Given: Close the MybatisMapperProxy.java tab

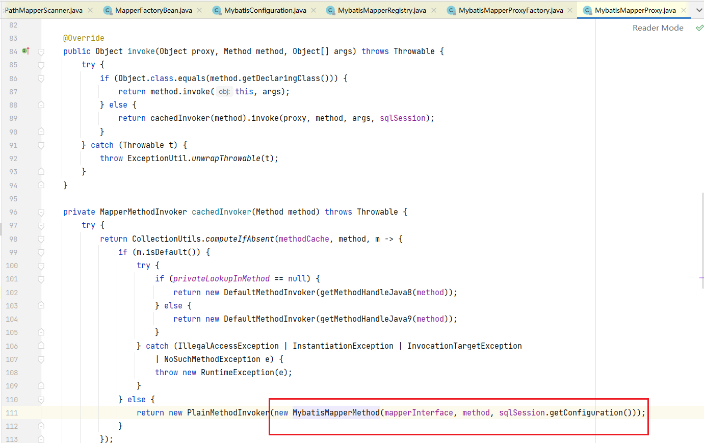Looking at the screenshot, I should (684, 10).
